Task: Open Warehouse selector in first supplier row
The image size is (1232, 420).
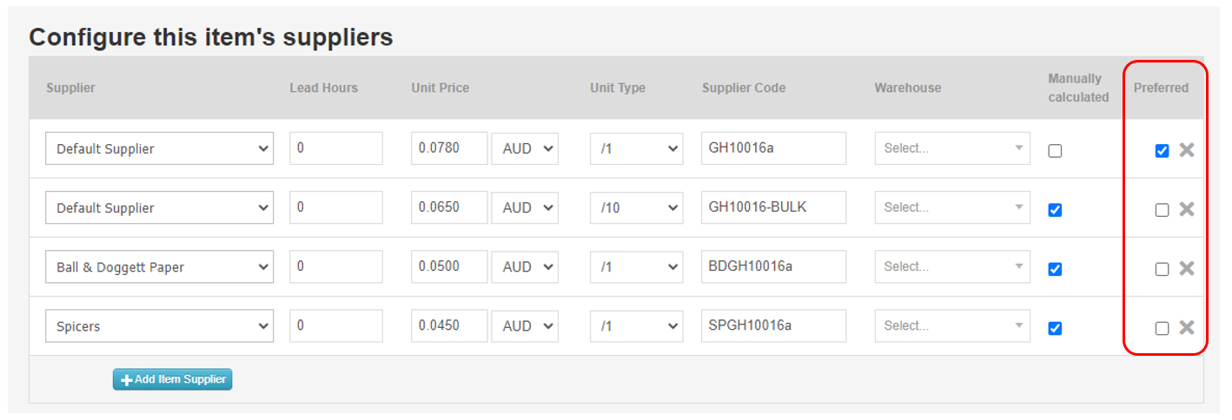Action: (x=952, y=148)
